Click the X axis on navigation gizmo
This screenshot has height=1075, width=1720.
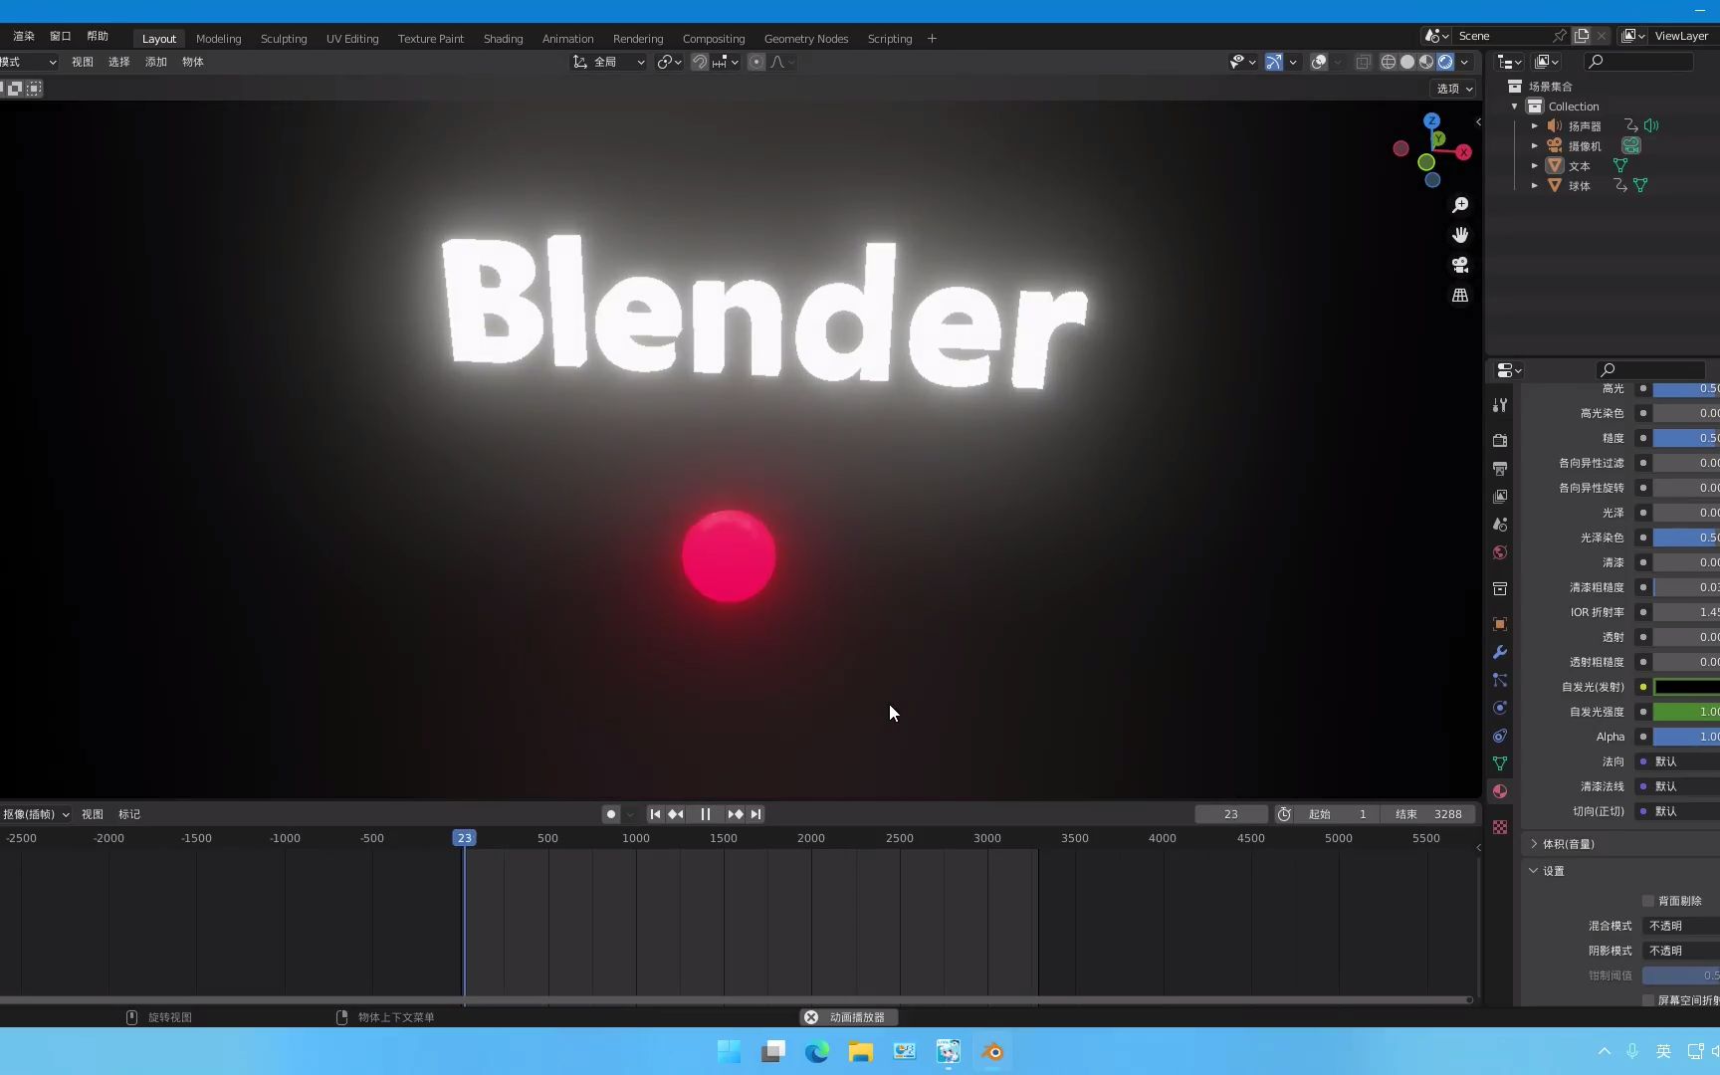click(1463, 152)
